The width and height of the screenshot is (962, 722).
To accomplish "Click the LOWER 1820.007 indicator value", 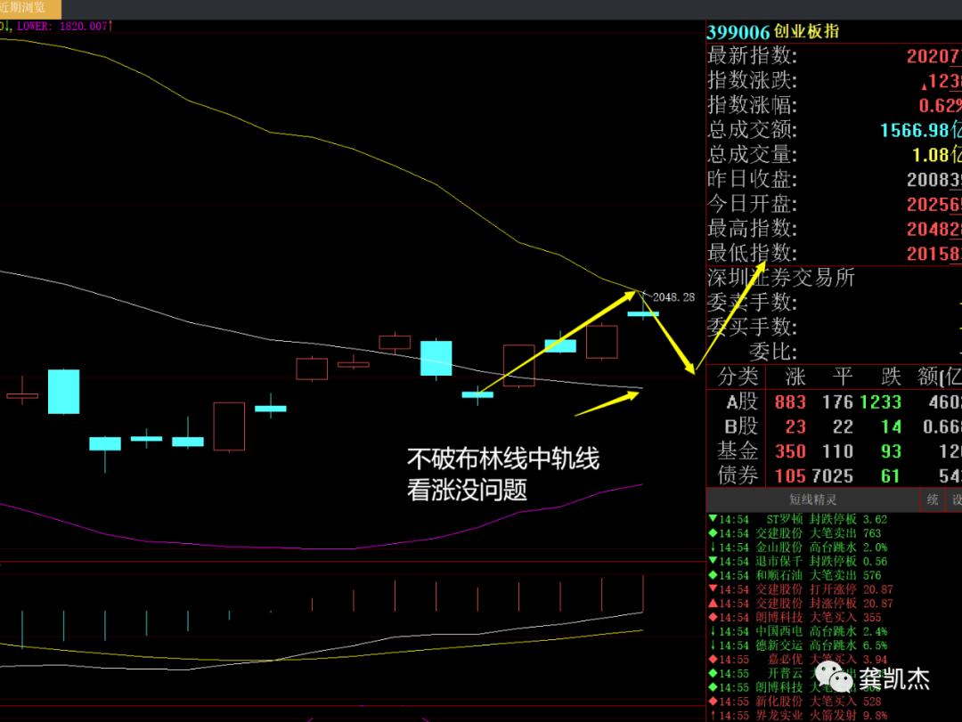I will tap(62, 27).
